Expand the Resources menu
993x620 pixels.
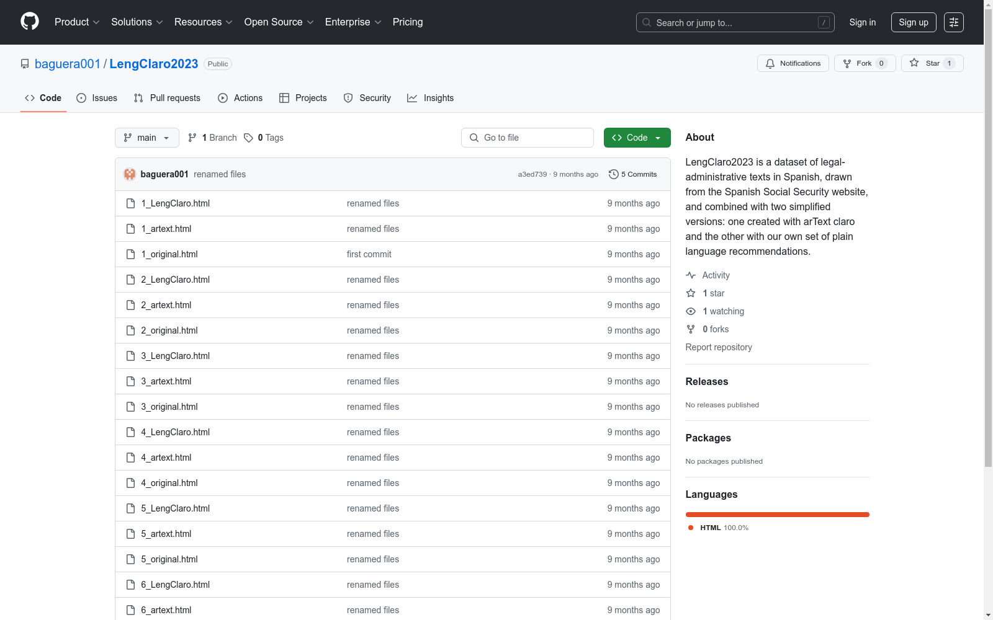[x=204, y=22]
